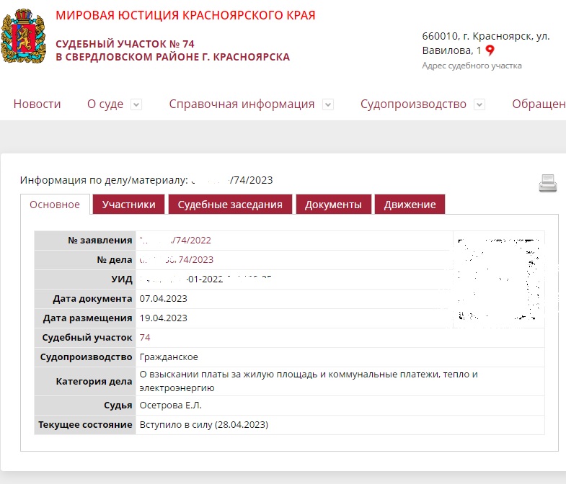Click the 'Дата размещения' row label
Screen dimensions: 566x484
[88, 318]
